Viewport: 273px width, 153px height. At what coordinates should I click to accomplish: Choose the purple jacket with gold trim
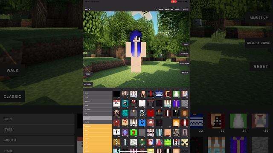click(x=176, y=104)
